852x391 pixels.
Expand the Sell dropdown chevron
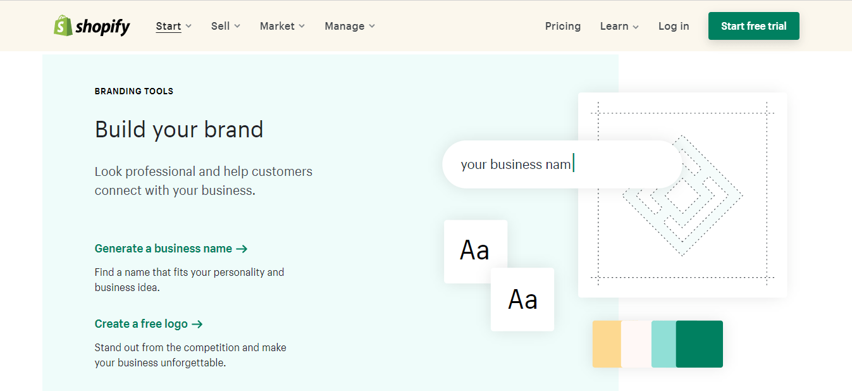click(x=237, y=27)
